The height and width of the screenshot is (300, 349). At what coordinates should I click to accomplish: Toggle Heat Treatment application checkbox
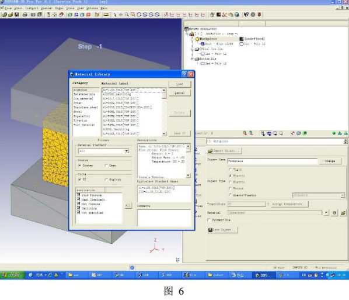78,199
